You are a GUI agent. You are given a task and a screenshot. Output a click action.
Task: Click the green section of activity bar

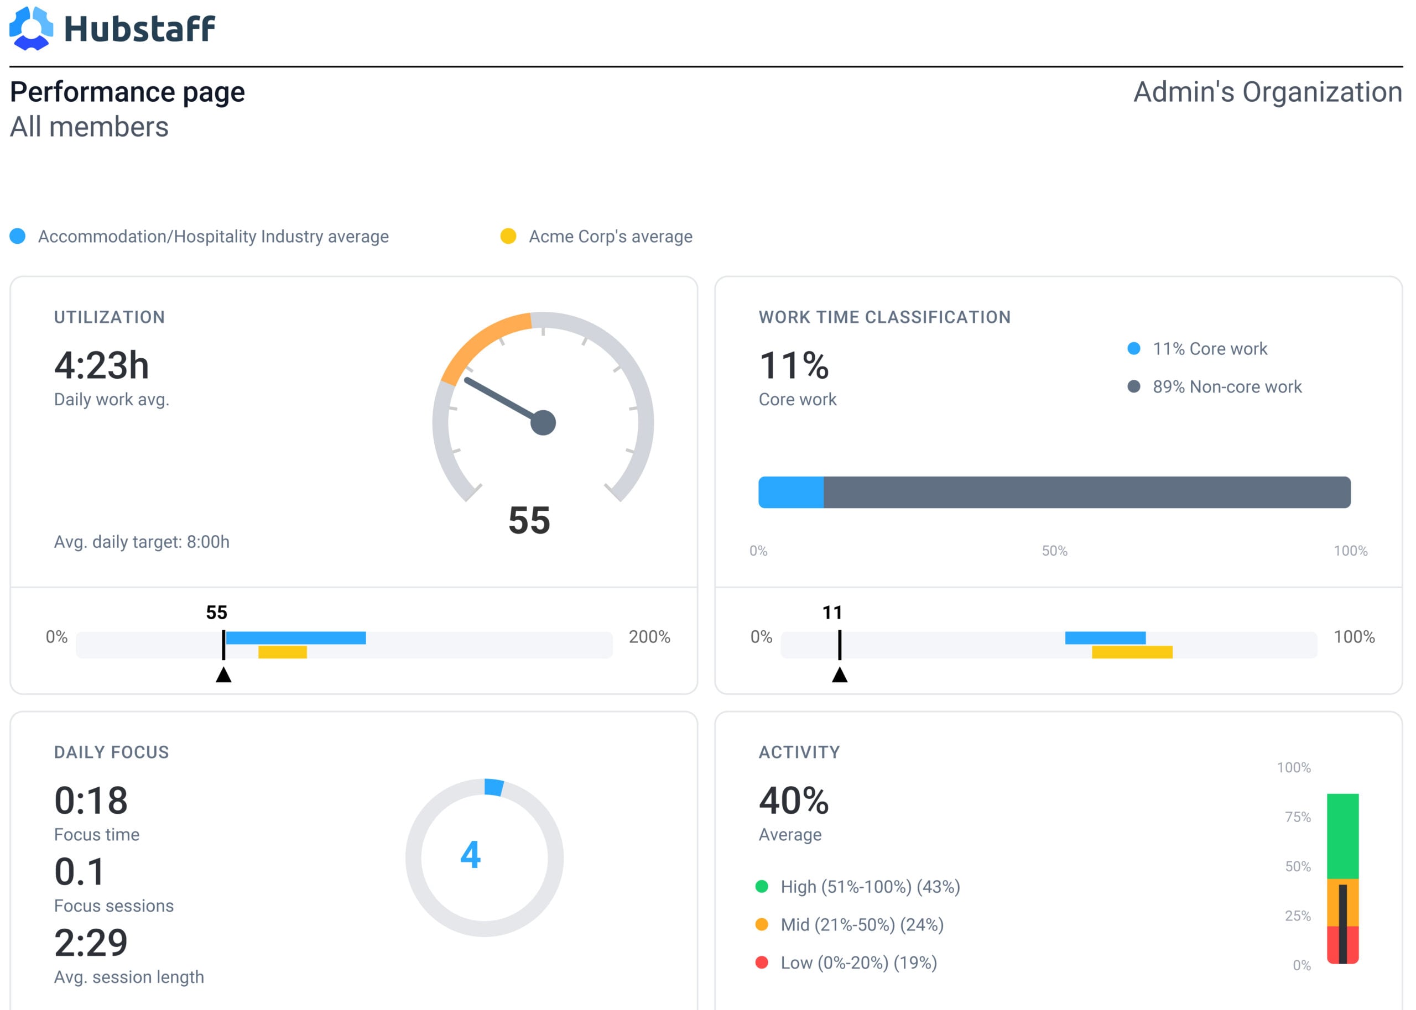point(1342,836)
